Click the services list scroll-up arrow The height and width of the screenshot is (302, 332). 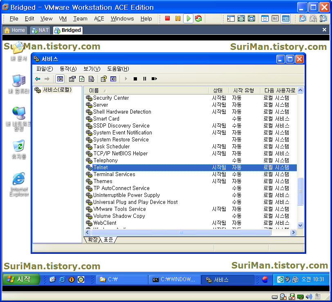pyautogui.click(x=300, y=90)
